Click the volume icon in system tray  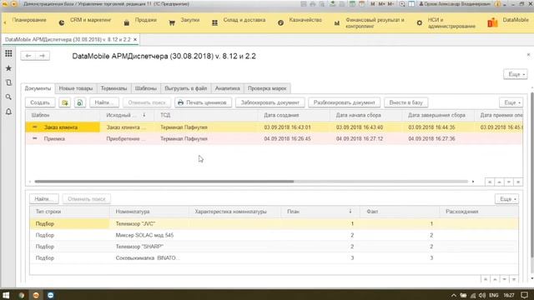(x=482, y=295)
